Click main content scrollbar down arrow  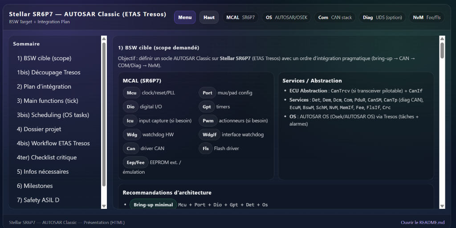coord(442,206)
